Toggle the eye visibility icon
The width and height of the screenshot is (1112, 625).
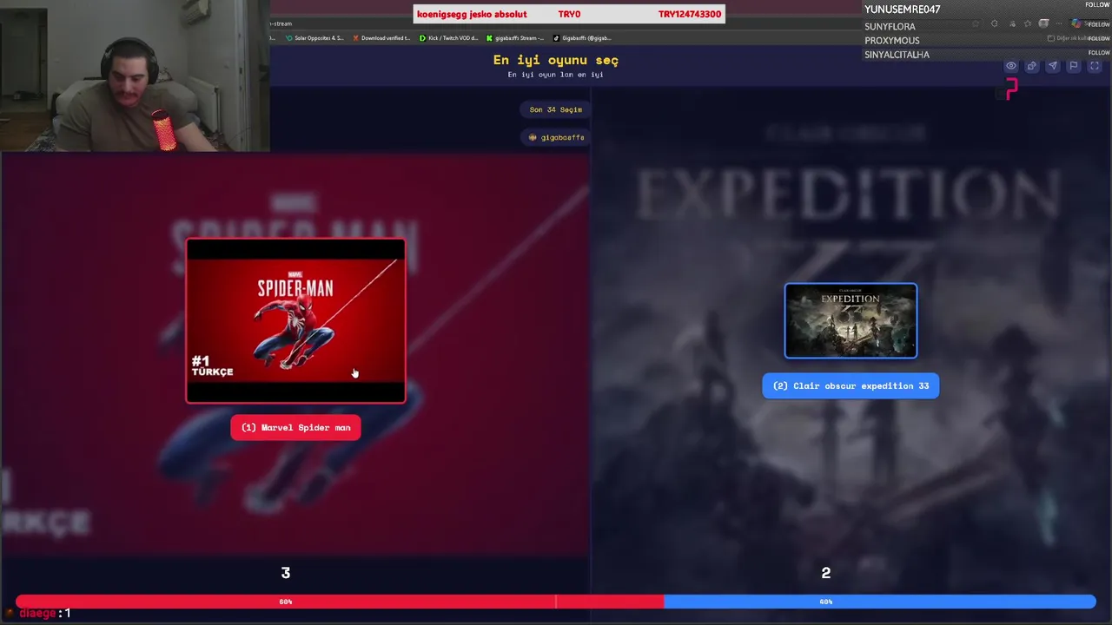(1011, 66)
